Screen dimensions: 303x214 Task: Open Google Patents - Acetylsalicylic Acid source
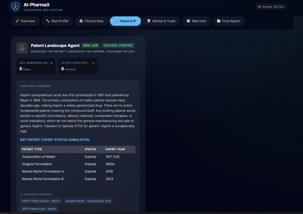tap(88, 201)
